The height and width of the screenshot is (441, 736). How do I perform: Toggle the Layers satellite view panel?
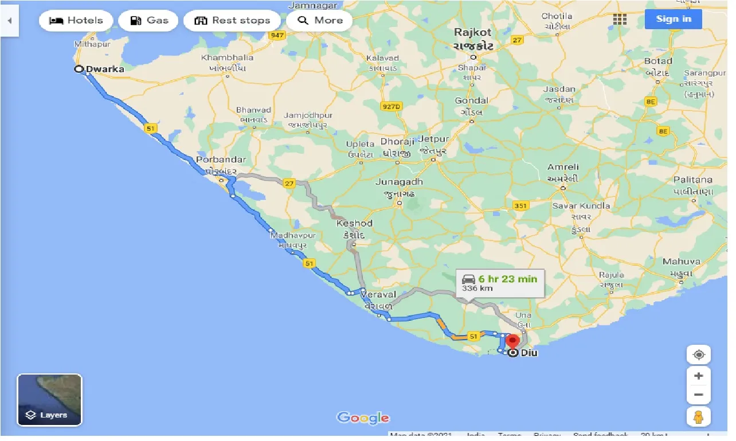pos(49,399)
